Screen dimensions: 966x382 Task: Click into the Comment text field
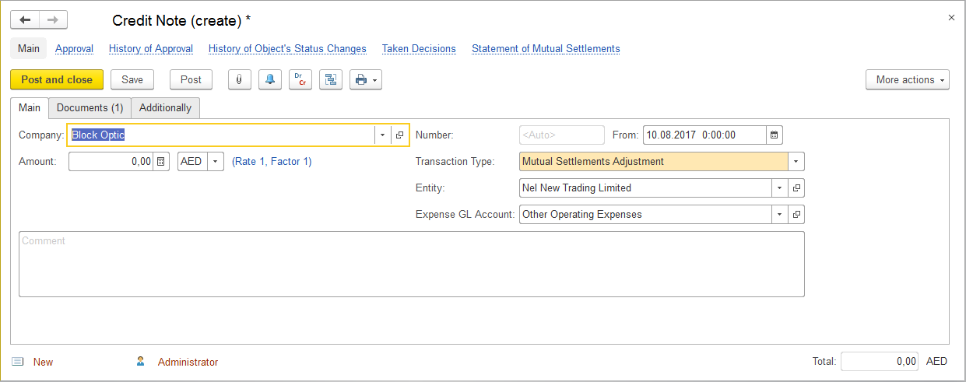411,265
